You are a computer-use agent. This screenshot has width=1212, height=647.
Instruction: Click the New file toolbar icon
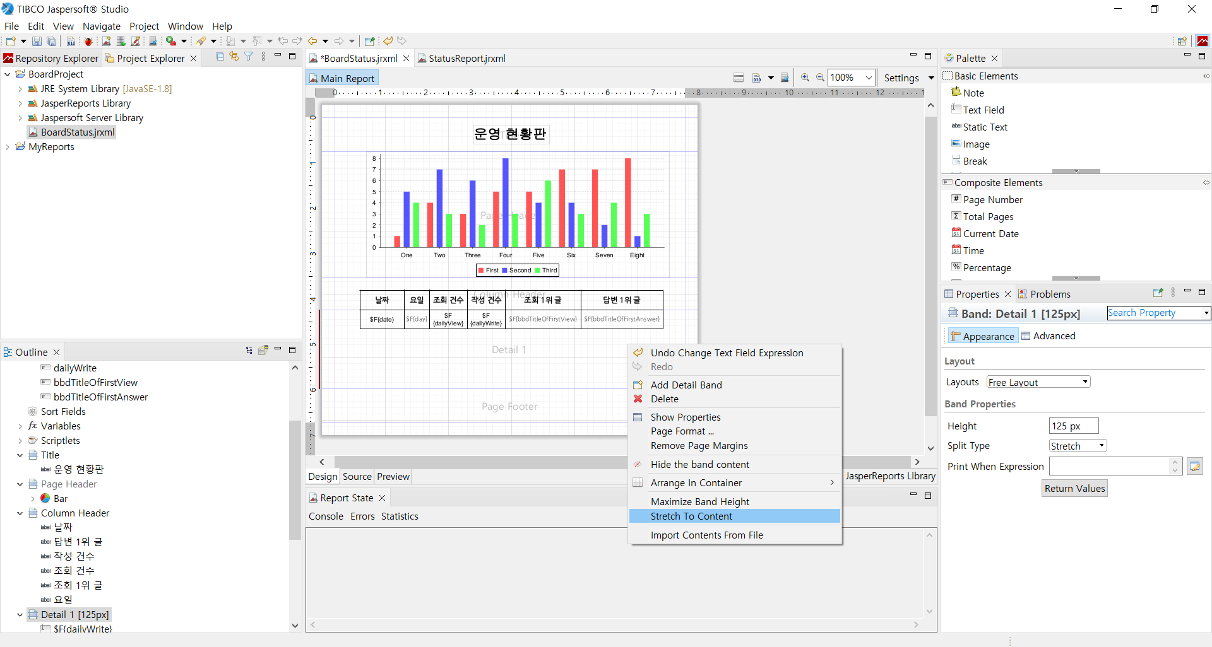(x=11, y=41)
